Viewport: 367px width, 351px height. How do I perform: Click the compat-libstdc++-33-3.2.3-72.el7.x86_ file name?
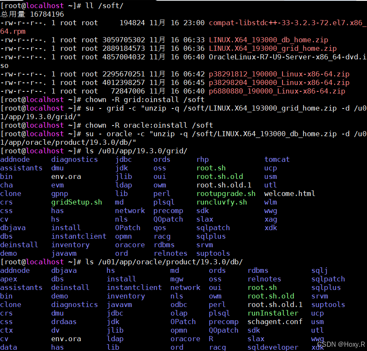pyautogui.click(x=288, y=23)
